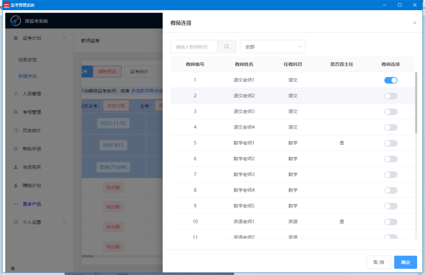Click the sidebar collapse hamburger icon
Viewport: 425px width, 275px height.
point(12,268)
